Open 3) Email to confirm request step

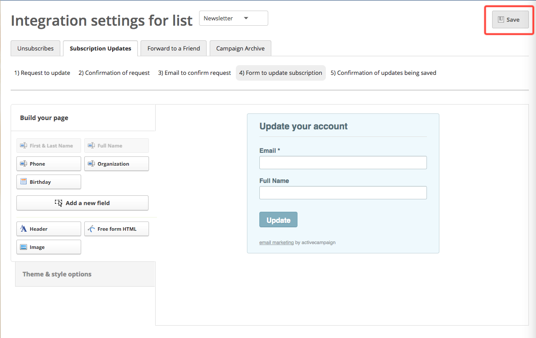pos(194,73)
